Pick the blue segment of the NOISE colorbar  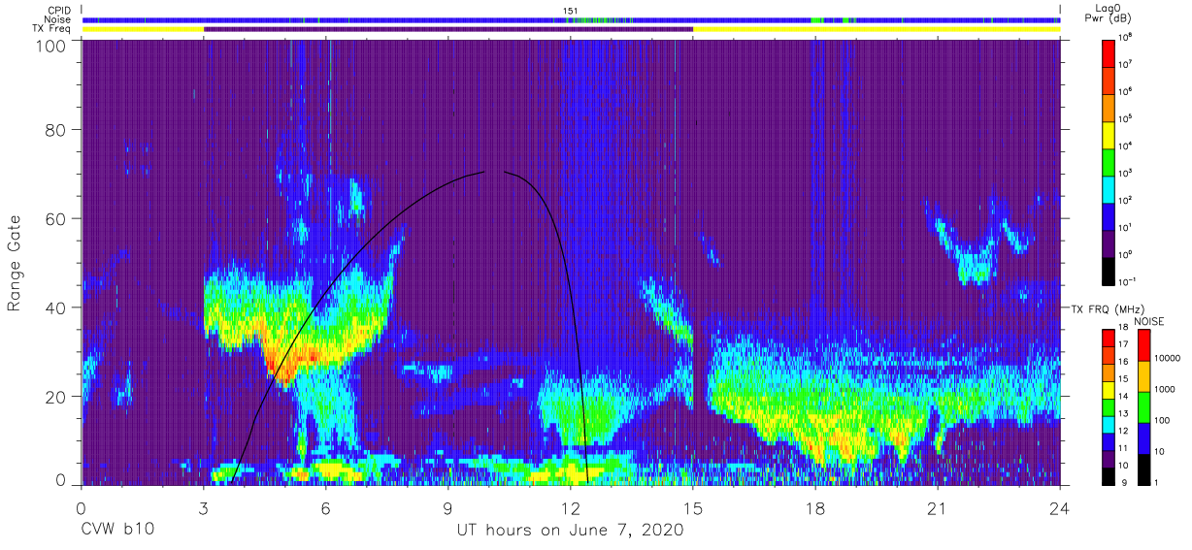tap(1143, 437)
